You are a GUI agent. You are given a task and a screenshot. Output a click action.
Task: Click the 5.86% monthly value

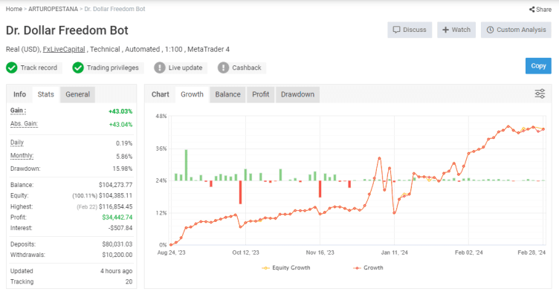[x=124, y=157]
